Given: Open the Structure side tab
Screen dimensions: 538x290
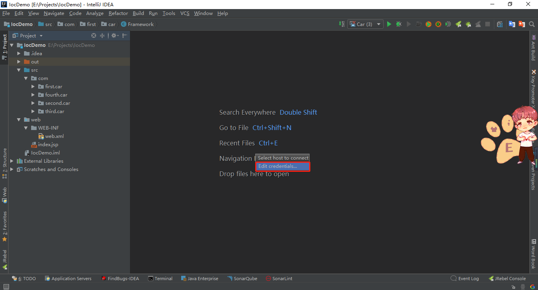Looking at the screenshot, I should 4,163.
